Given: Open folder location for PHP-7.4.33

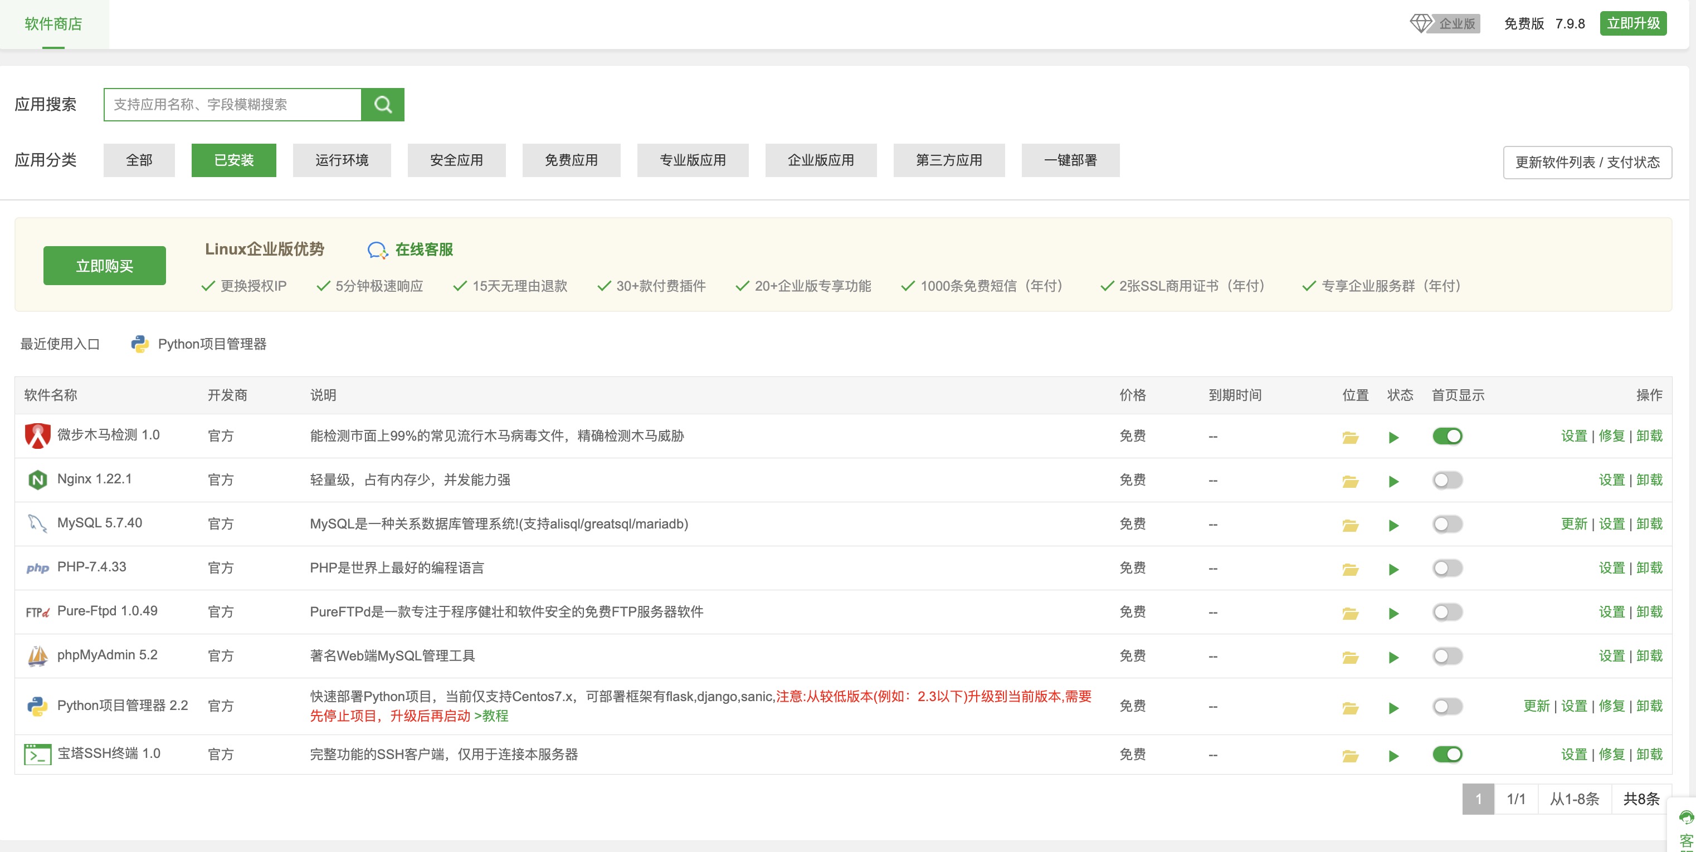Looking at the screenshot, I should tap(1349, 569).
